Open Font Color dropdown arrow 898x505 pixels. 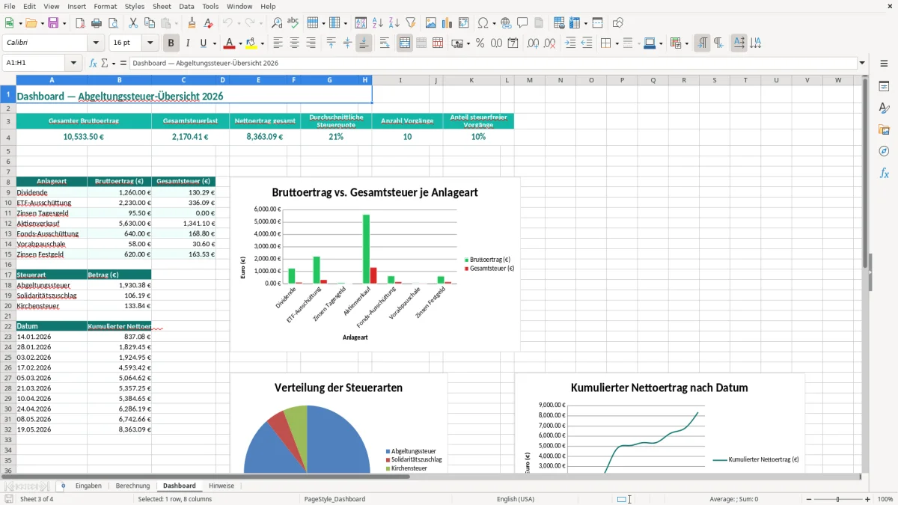(240, 43)
